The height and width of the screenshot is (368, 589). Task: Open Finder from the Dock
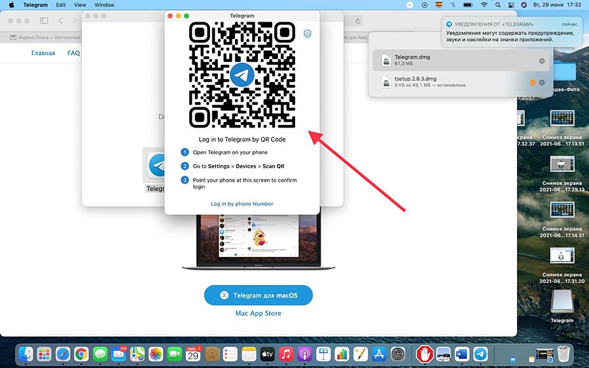[x=26, y=354]
